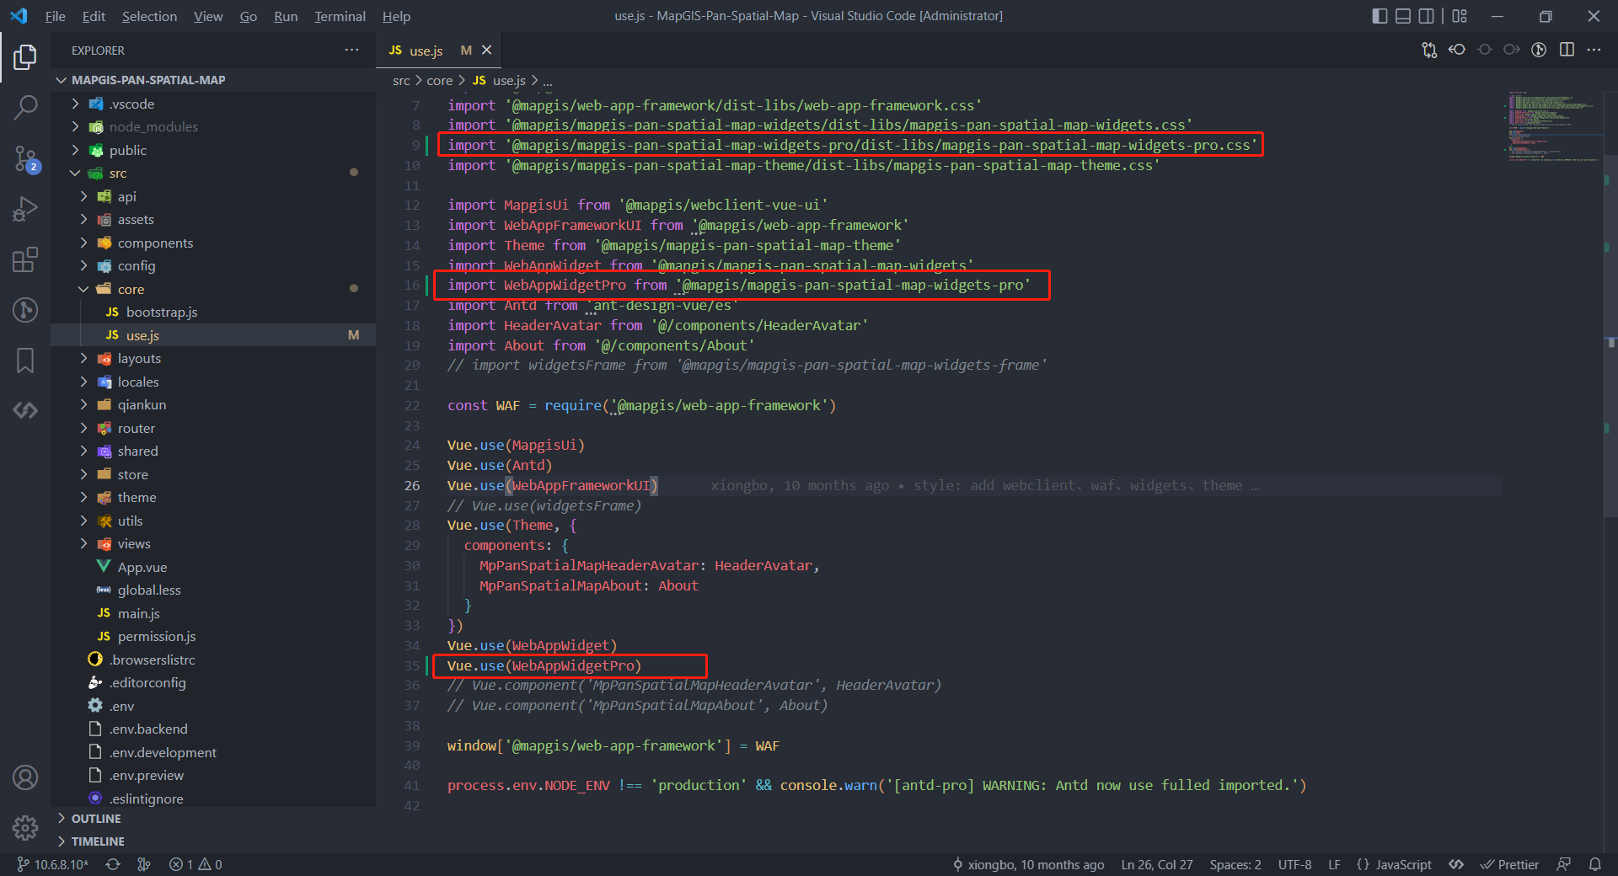The height and width of the screenshot is (876, 1618).
Task: Click the go back revision icon in editor toolbar
Action: point(1457,50)
